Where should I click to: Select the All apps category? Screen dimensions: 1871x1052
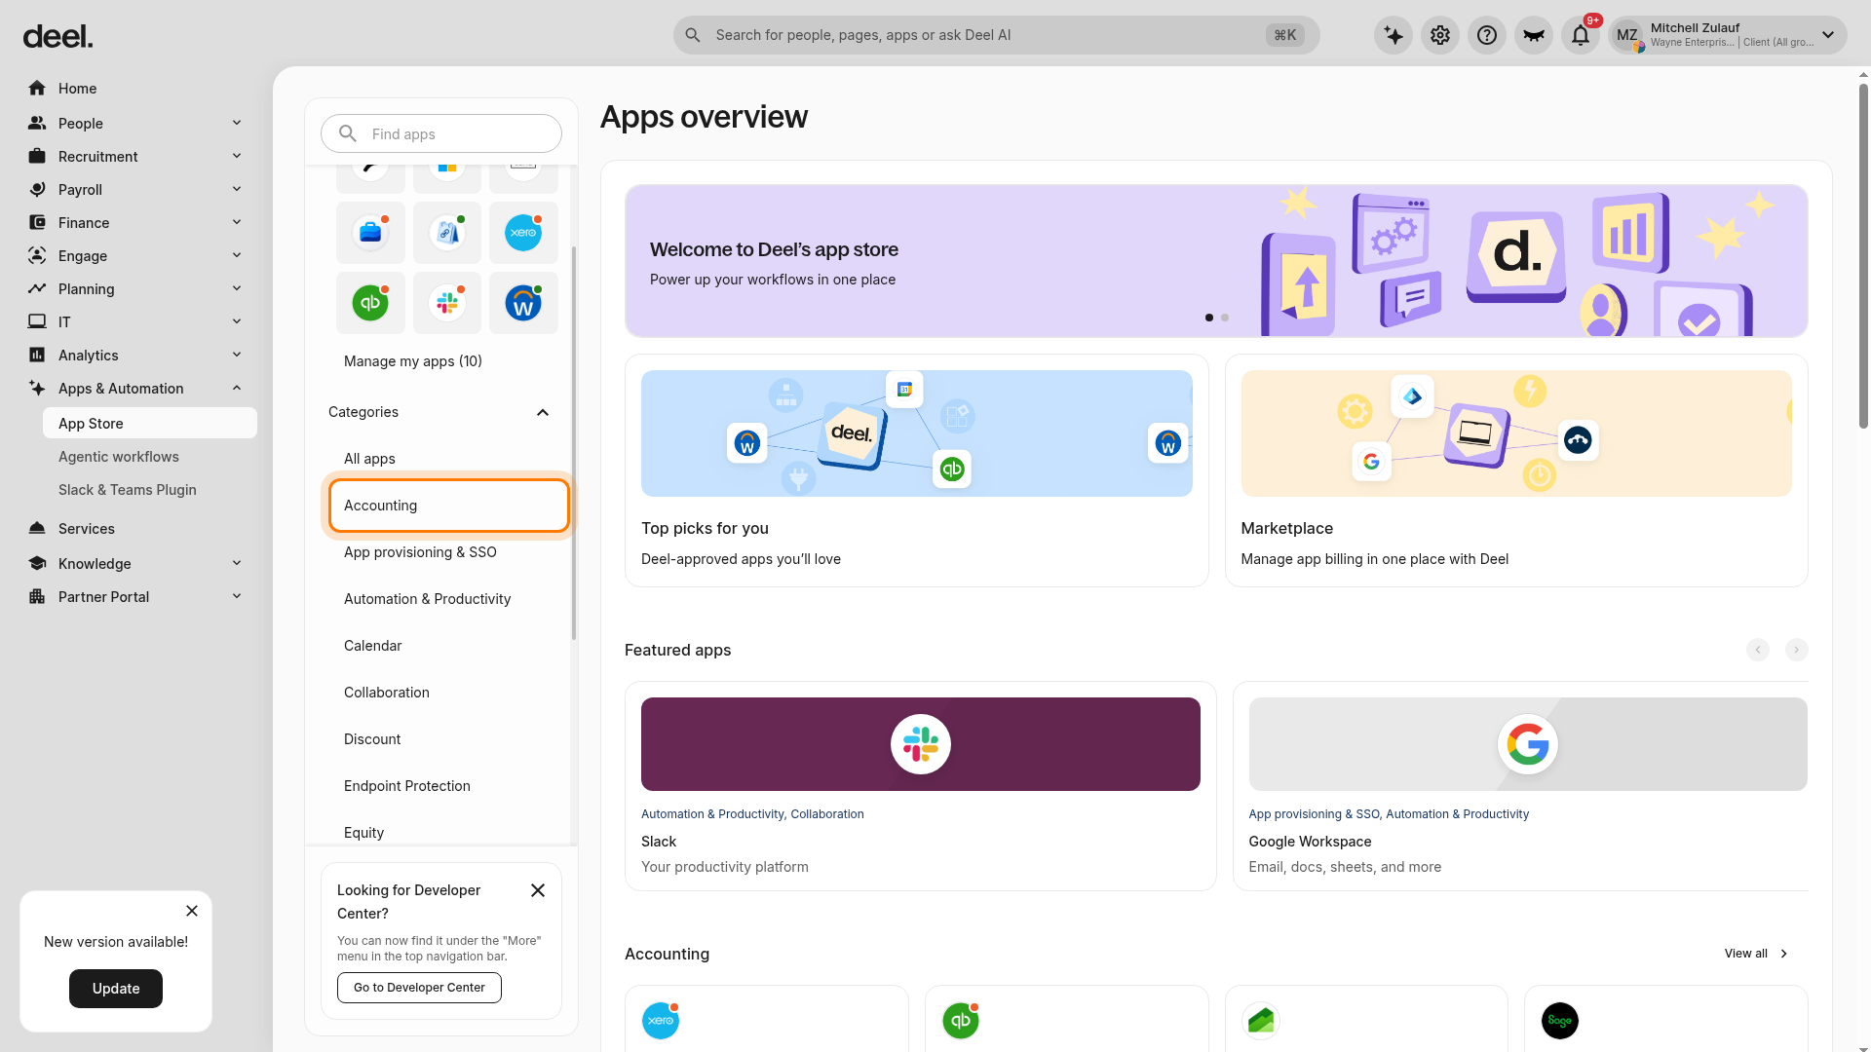click(449, 459)
